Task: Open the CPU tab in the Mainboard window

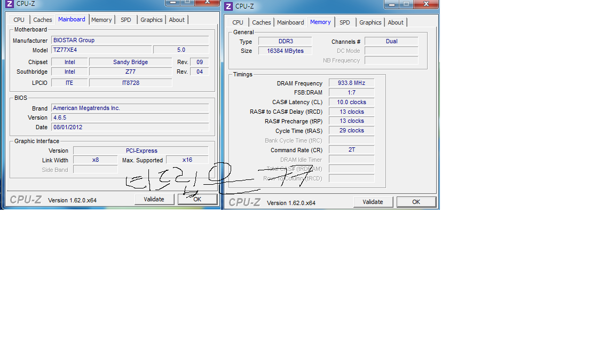Action: [19, 20]
